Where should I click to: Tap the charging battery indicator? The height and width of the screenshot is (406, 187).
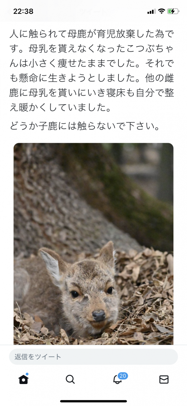172,11
